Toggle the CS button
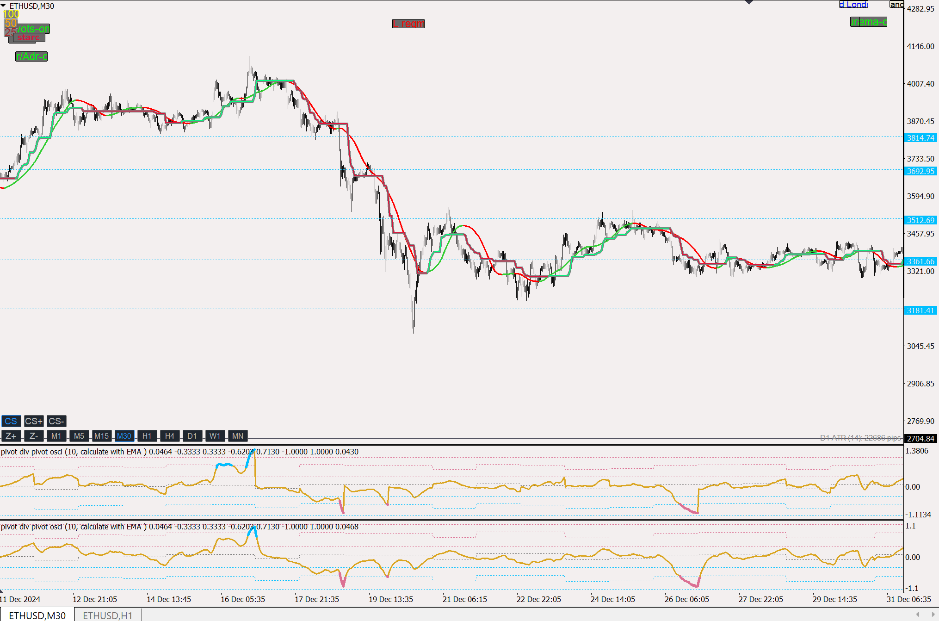 pos(11,421)
